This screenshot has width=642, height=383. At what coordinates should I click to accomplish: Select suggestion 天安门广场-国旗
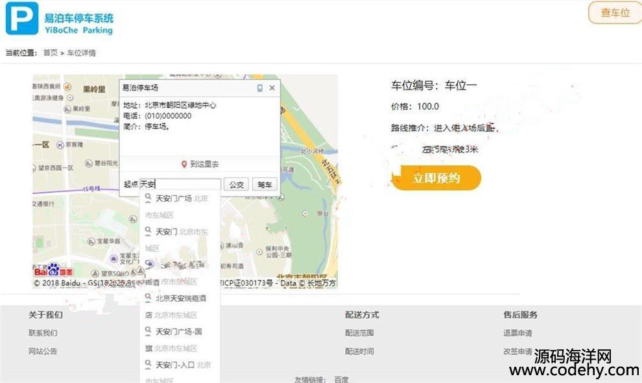(180, 339)
